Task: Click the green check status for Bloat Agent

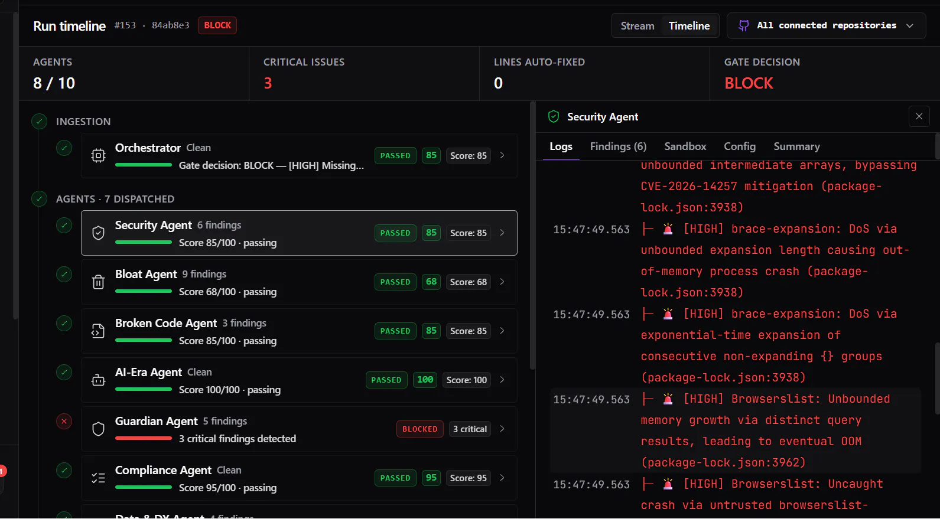Action: [x=64, y=275]
